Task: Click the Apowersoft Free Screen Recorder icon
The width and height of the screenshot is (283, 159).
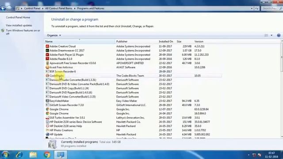Action: click(x=47, y=63)
